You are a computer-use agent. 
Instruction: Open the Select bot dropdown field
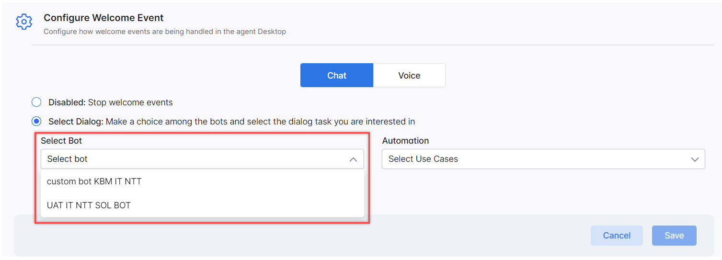pyautogui.click(x=202, y=159)
